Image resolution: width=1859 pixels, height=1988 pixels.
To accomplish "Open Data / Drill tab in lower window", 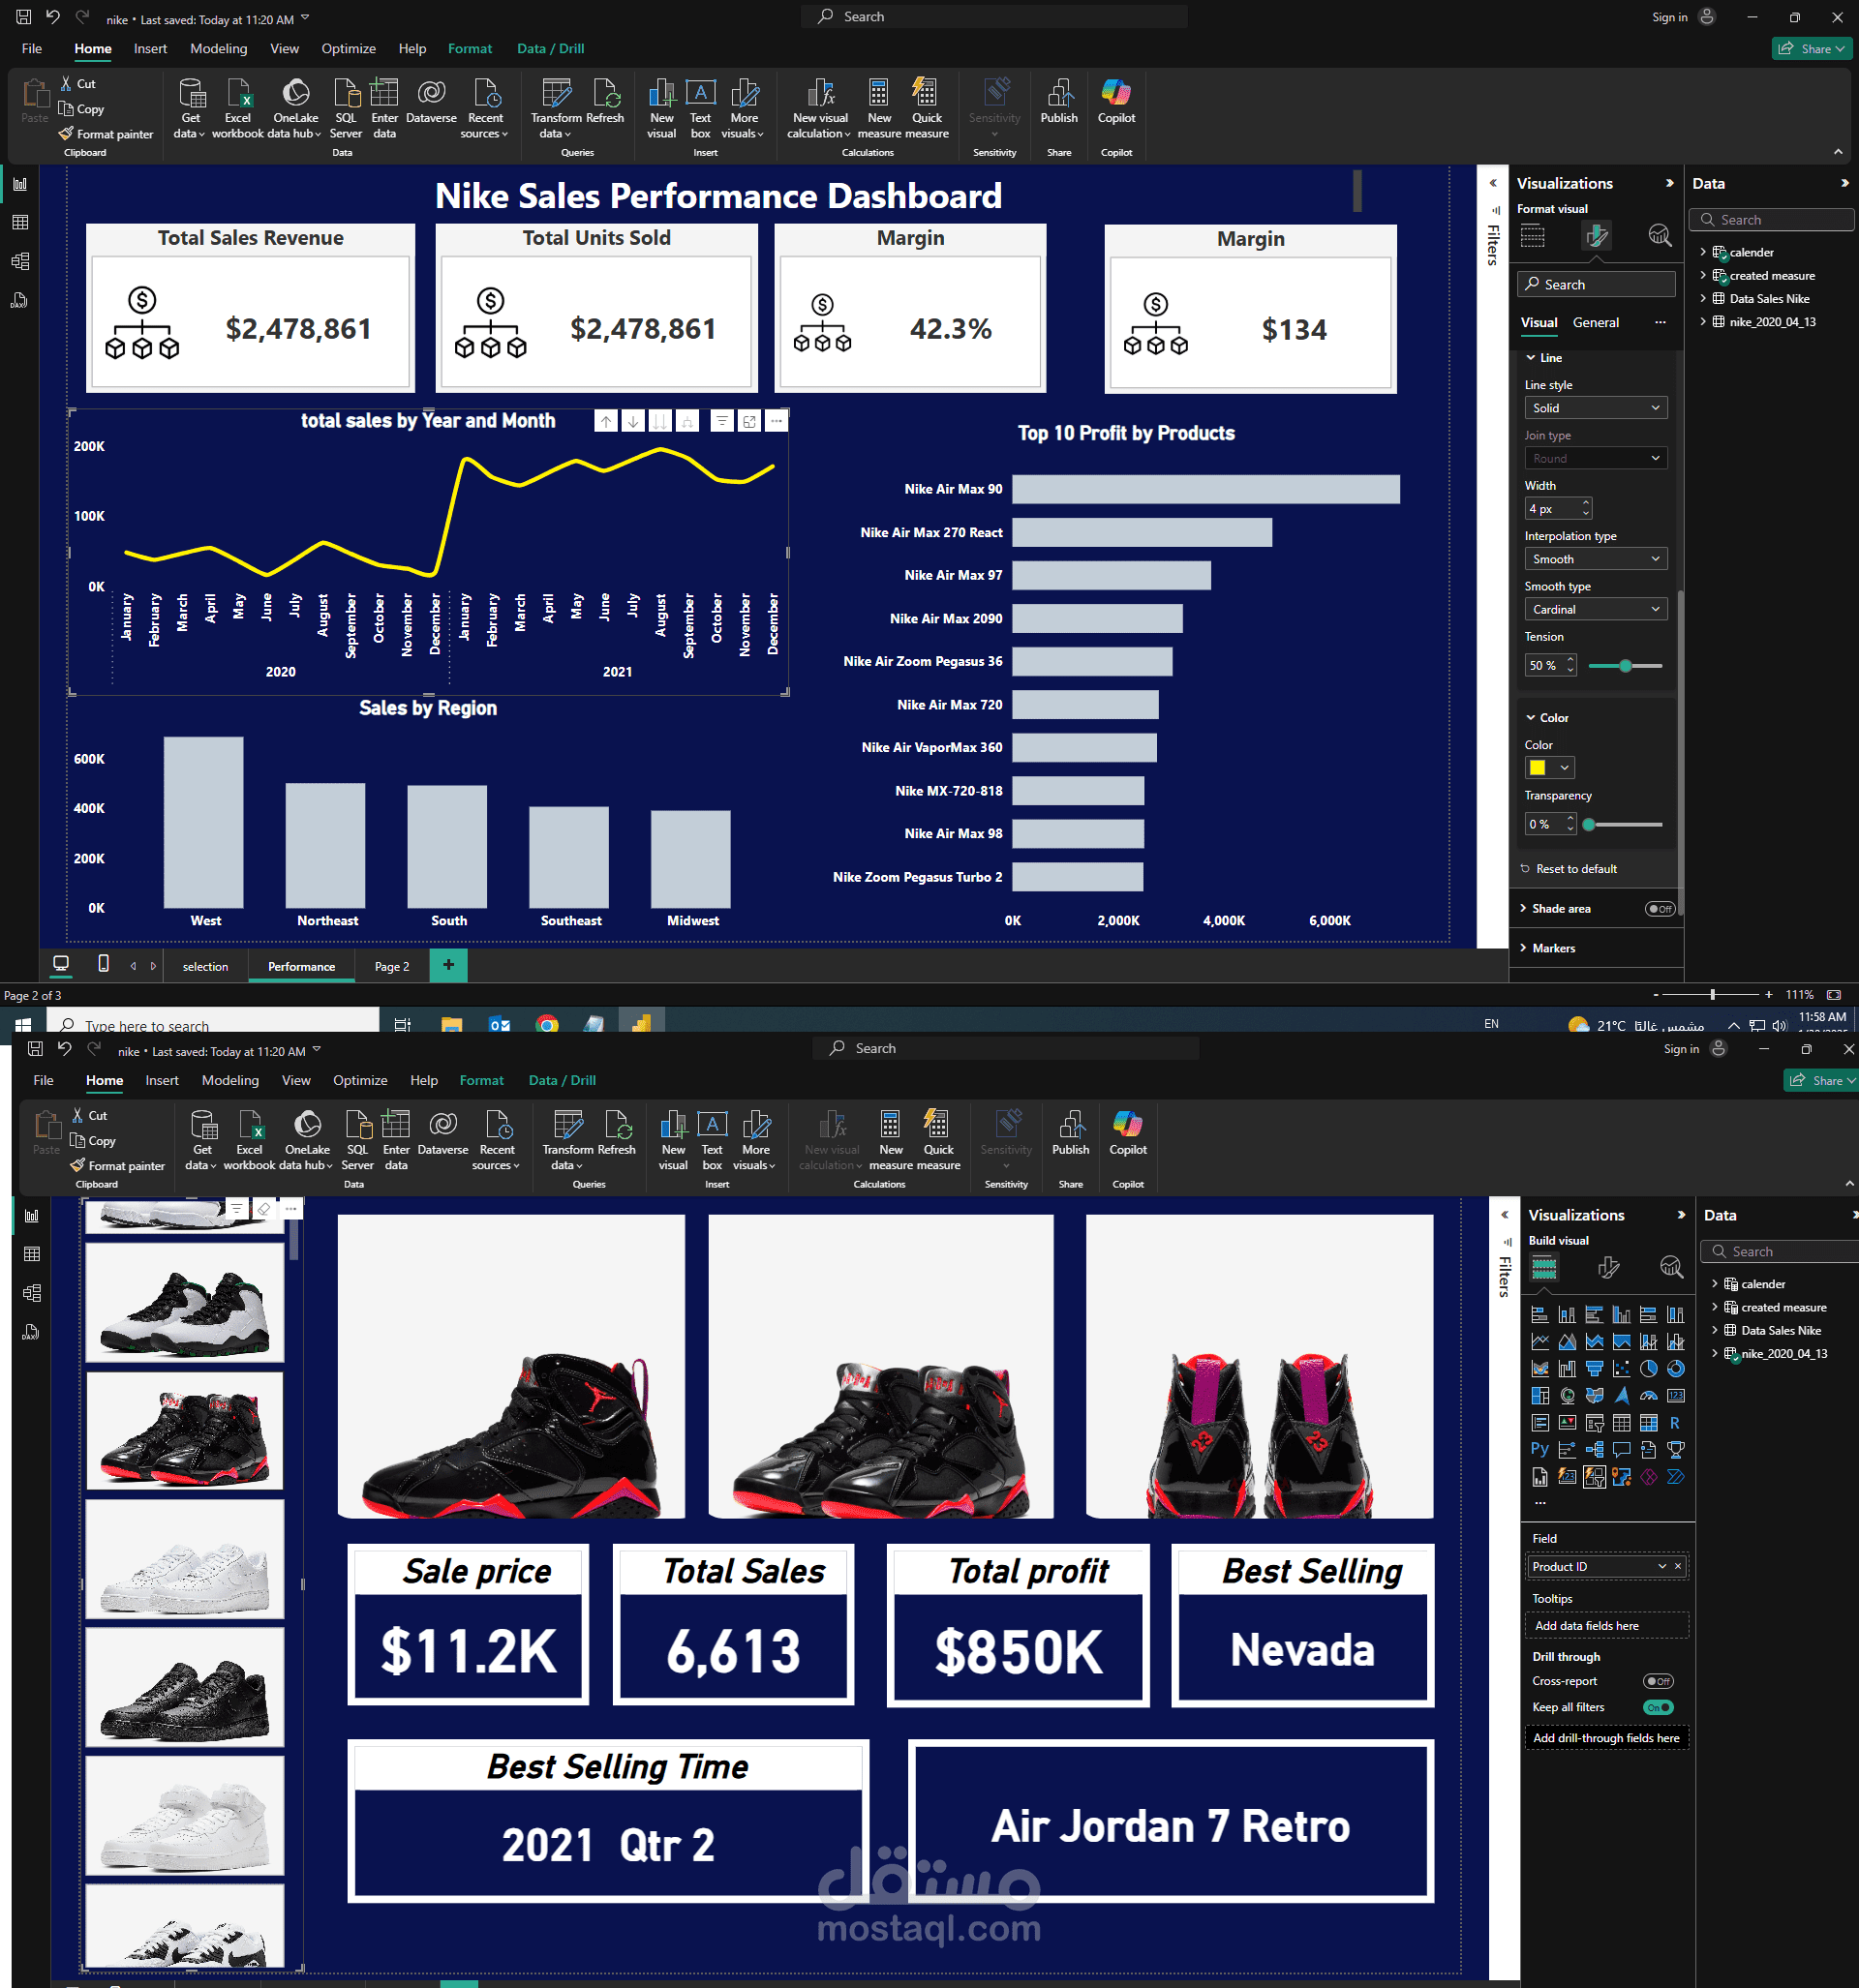I will [x=563, y=1080].
